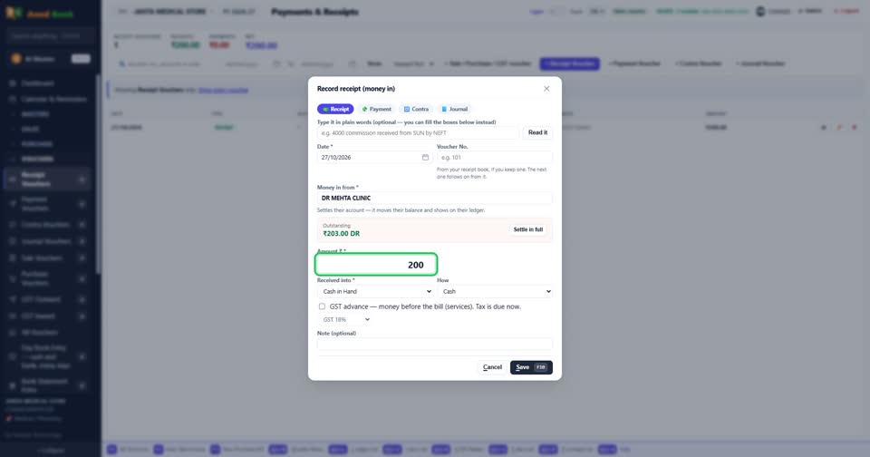Click the Voucher No. input field
This screenshot has width=870, height=457.
click(495, 157)
